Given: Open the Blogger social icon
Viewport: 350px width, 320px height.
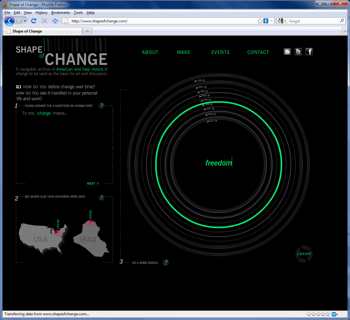Looking at the screenshot, I should click(287, 52).
